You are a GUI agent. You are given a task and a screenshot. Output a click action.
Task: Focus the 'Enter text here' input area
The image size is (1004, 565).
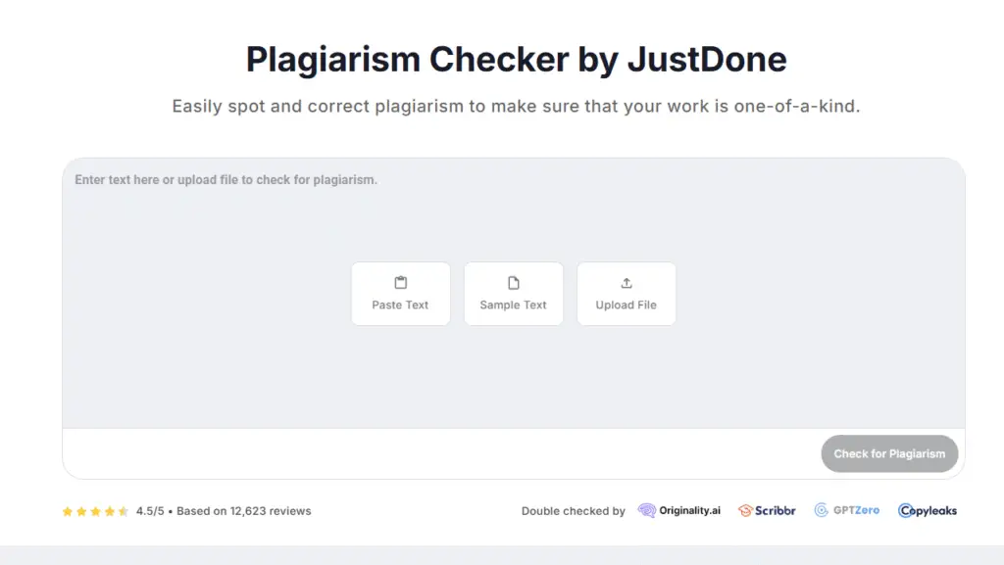tap(226, 180)
